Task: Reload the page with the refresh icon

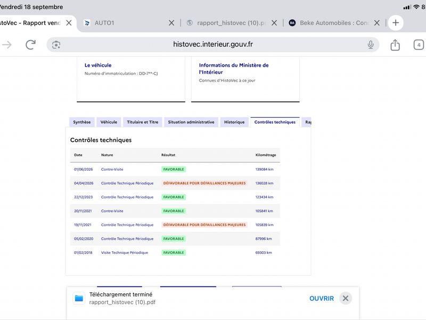Action: click(30, 45)
